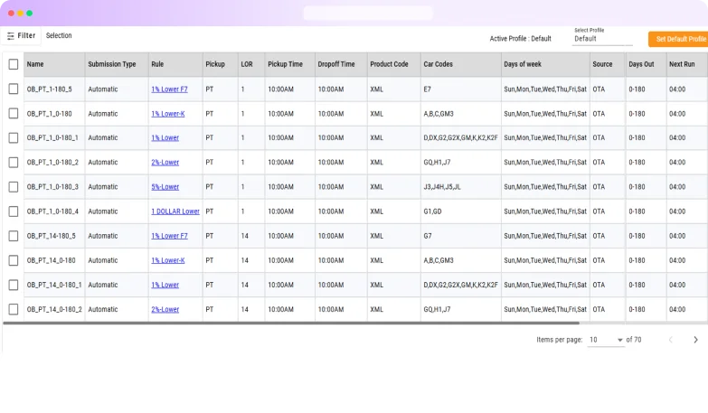708x413 pixels.
Task: Expand the Items per page dropdown
Action: (x=606, y=340)
